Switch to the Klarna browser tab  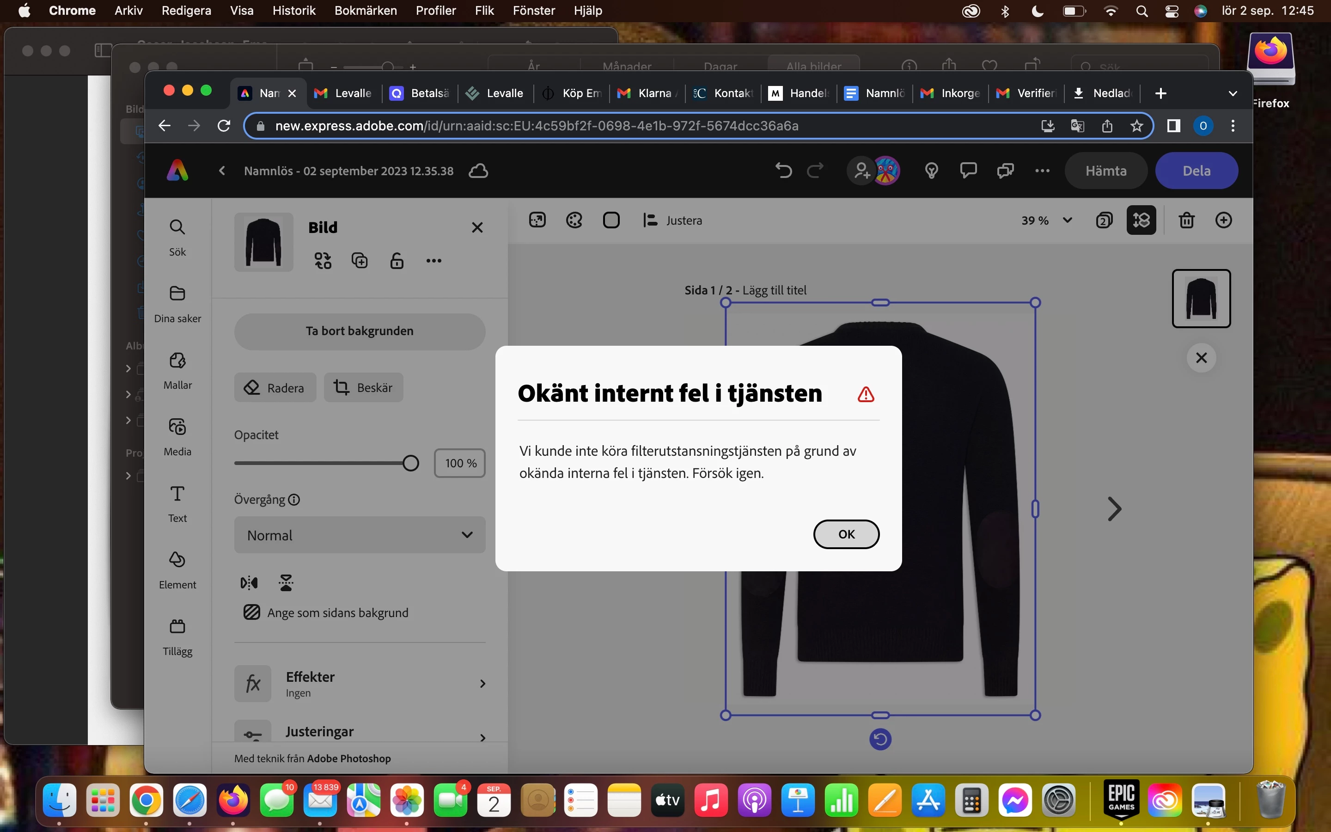[x=648, y=93]
